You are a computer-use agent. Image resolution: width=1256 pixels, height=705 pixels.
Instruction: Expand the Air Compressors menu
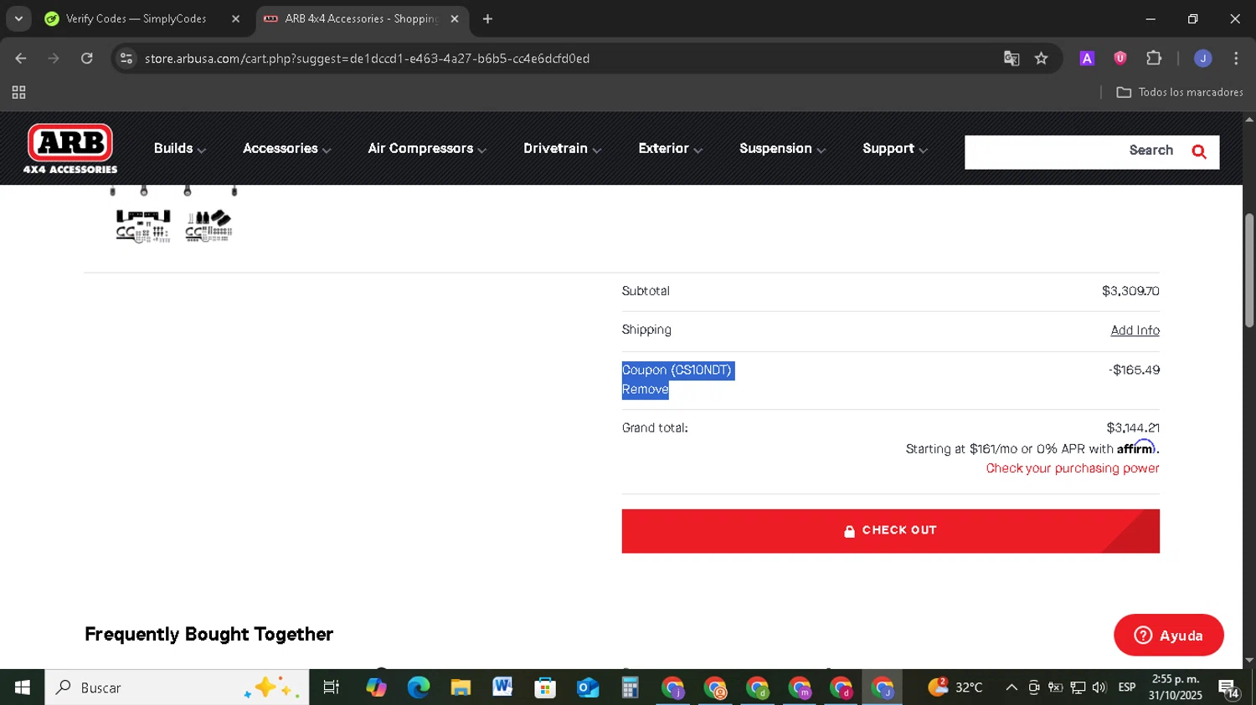pyautogui.click(x=427, y=149)
